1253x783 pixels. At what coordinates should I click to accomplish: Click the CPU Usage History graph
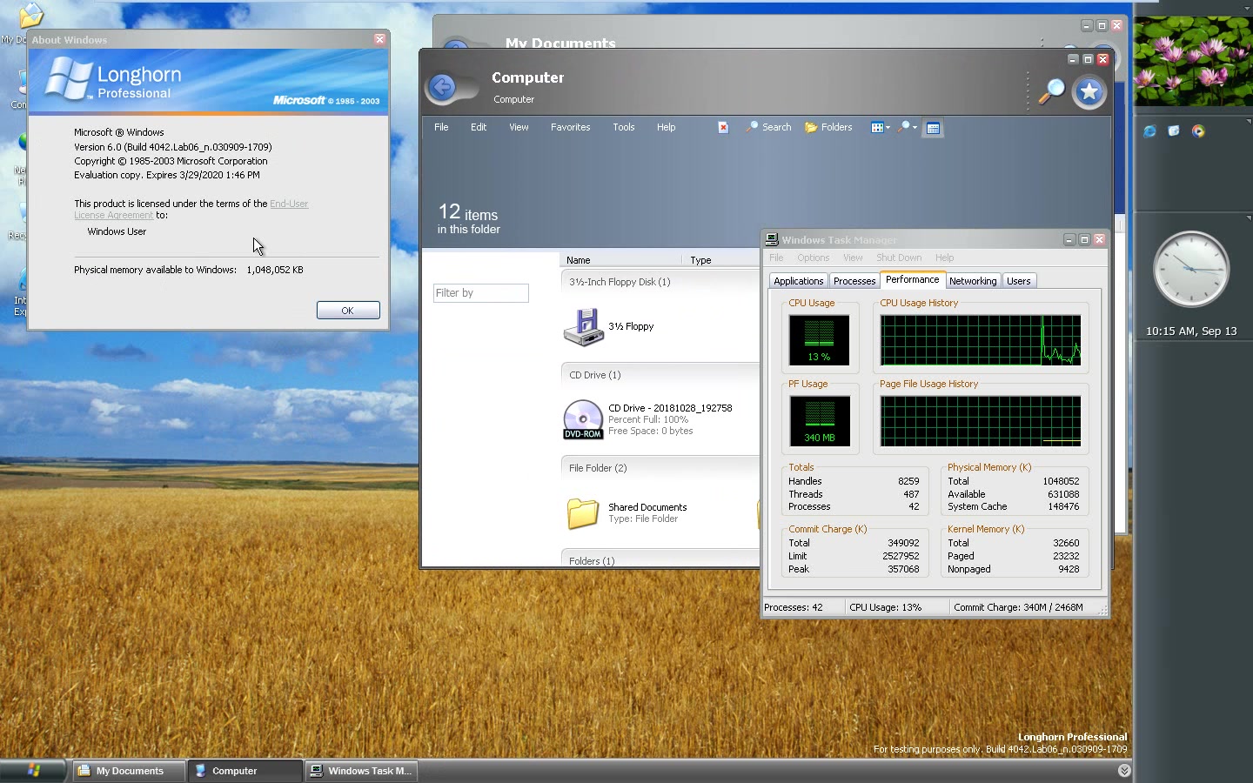click(x=981, y=340)
